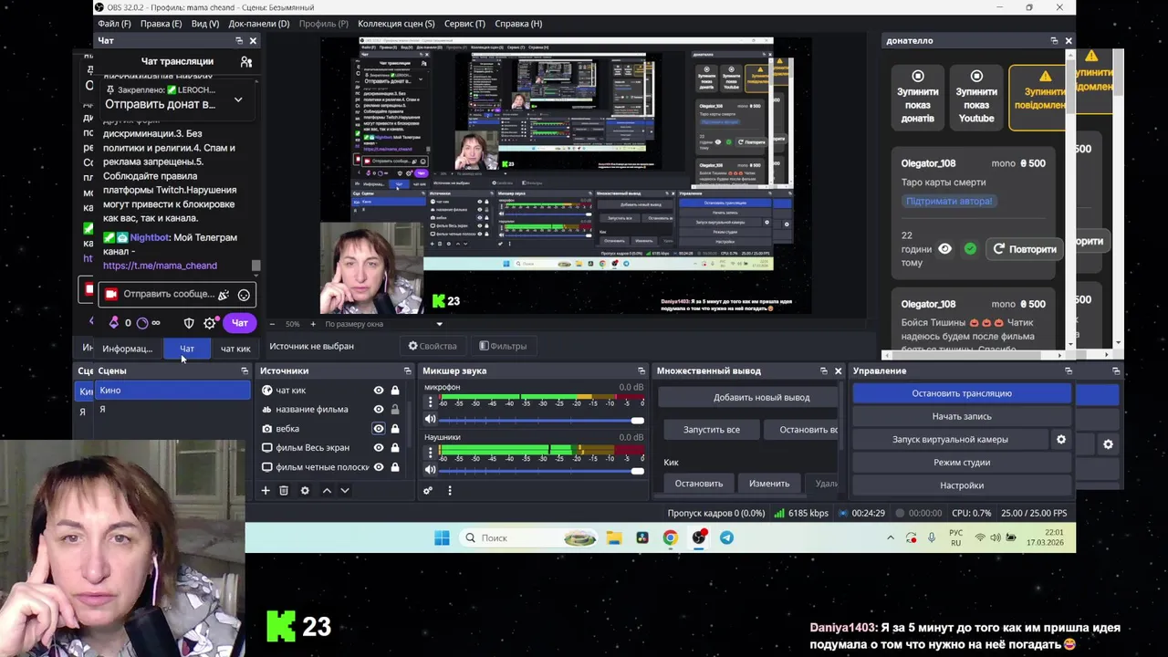Open the Коллекция сцен (S) menu
Image resolution: width=1168 pixels, height=657 pixels.
pyautogui.click(x=396, y=24)
